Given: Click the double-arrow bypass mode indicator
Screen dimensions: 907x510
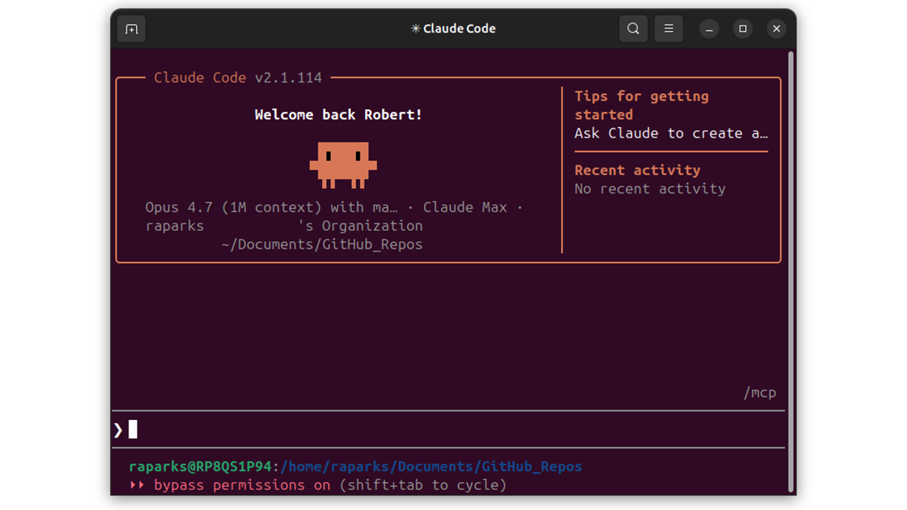Looking at the screenshot, I should click(x=137, y=484).
